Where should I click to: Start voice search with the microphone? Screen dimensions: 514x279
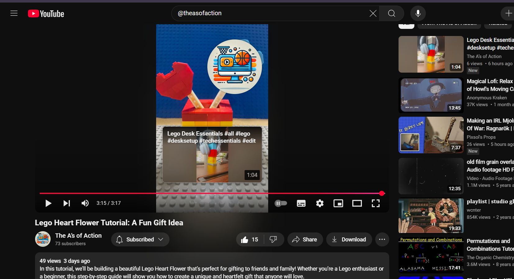coord(418,13)
